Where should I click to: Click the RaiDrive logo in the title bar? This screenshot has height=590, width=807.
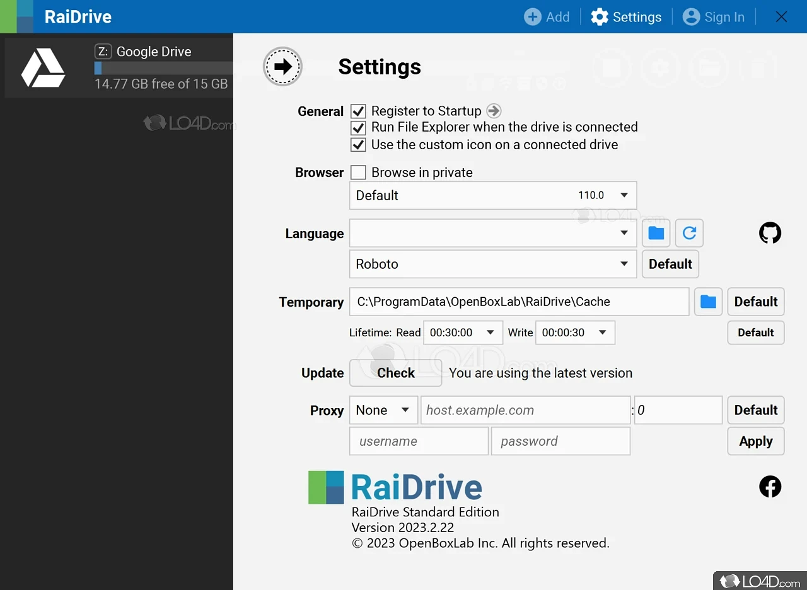coord(16,16)
